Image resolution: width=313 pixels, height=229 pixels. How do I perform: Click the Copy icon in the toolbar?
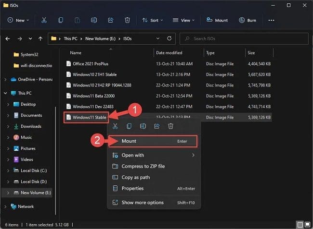coord(61,20)
